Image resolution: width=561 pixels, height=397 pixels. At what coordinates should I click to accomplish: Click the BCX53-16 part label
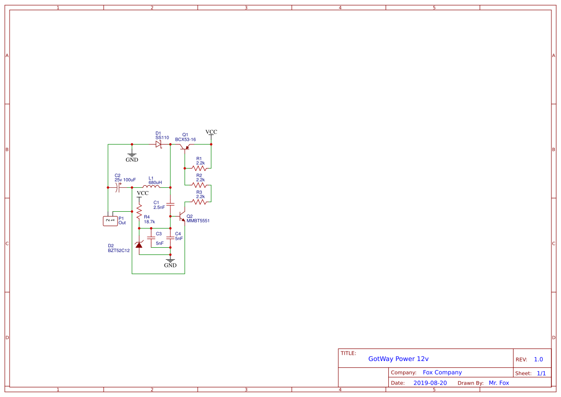tap(185, 140)
